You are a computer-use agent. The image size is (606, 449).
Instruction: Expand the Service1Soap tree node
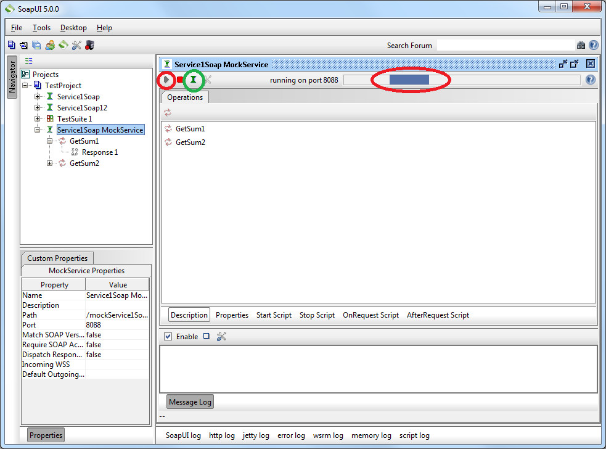(x=37, y=97)
